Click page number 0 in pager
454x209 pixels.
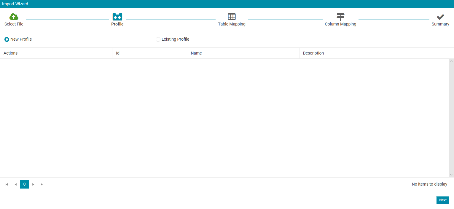pos(24,184)
